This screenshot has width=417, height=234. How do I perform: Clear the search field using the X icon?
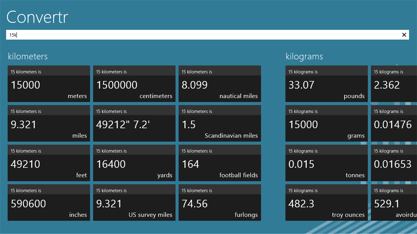[404, 35]
